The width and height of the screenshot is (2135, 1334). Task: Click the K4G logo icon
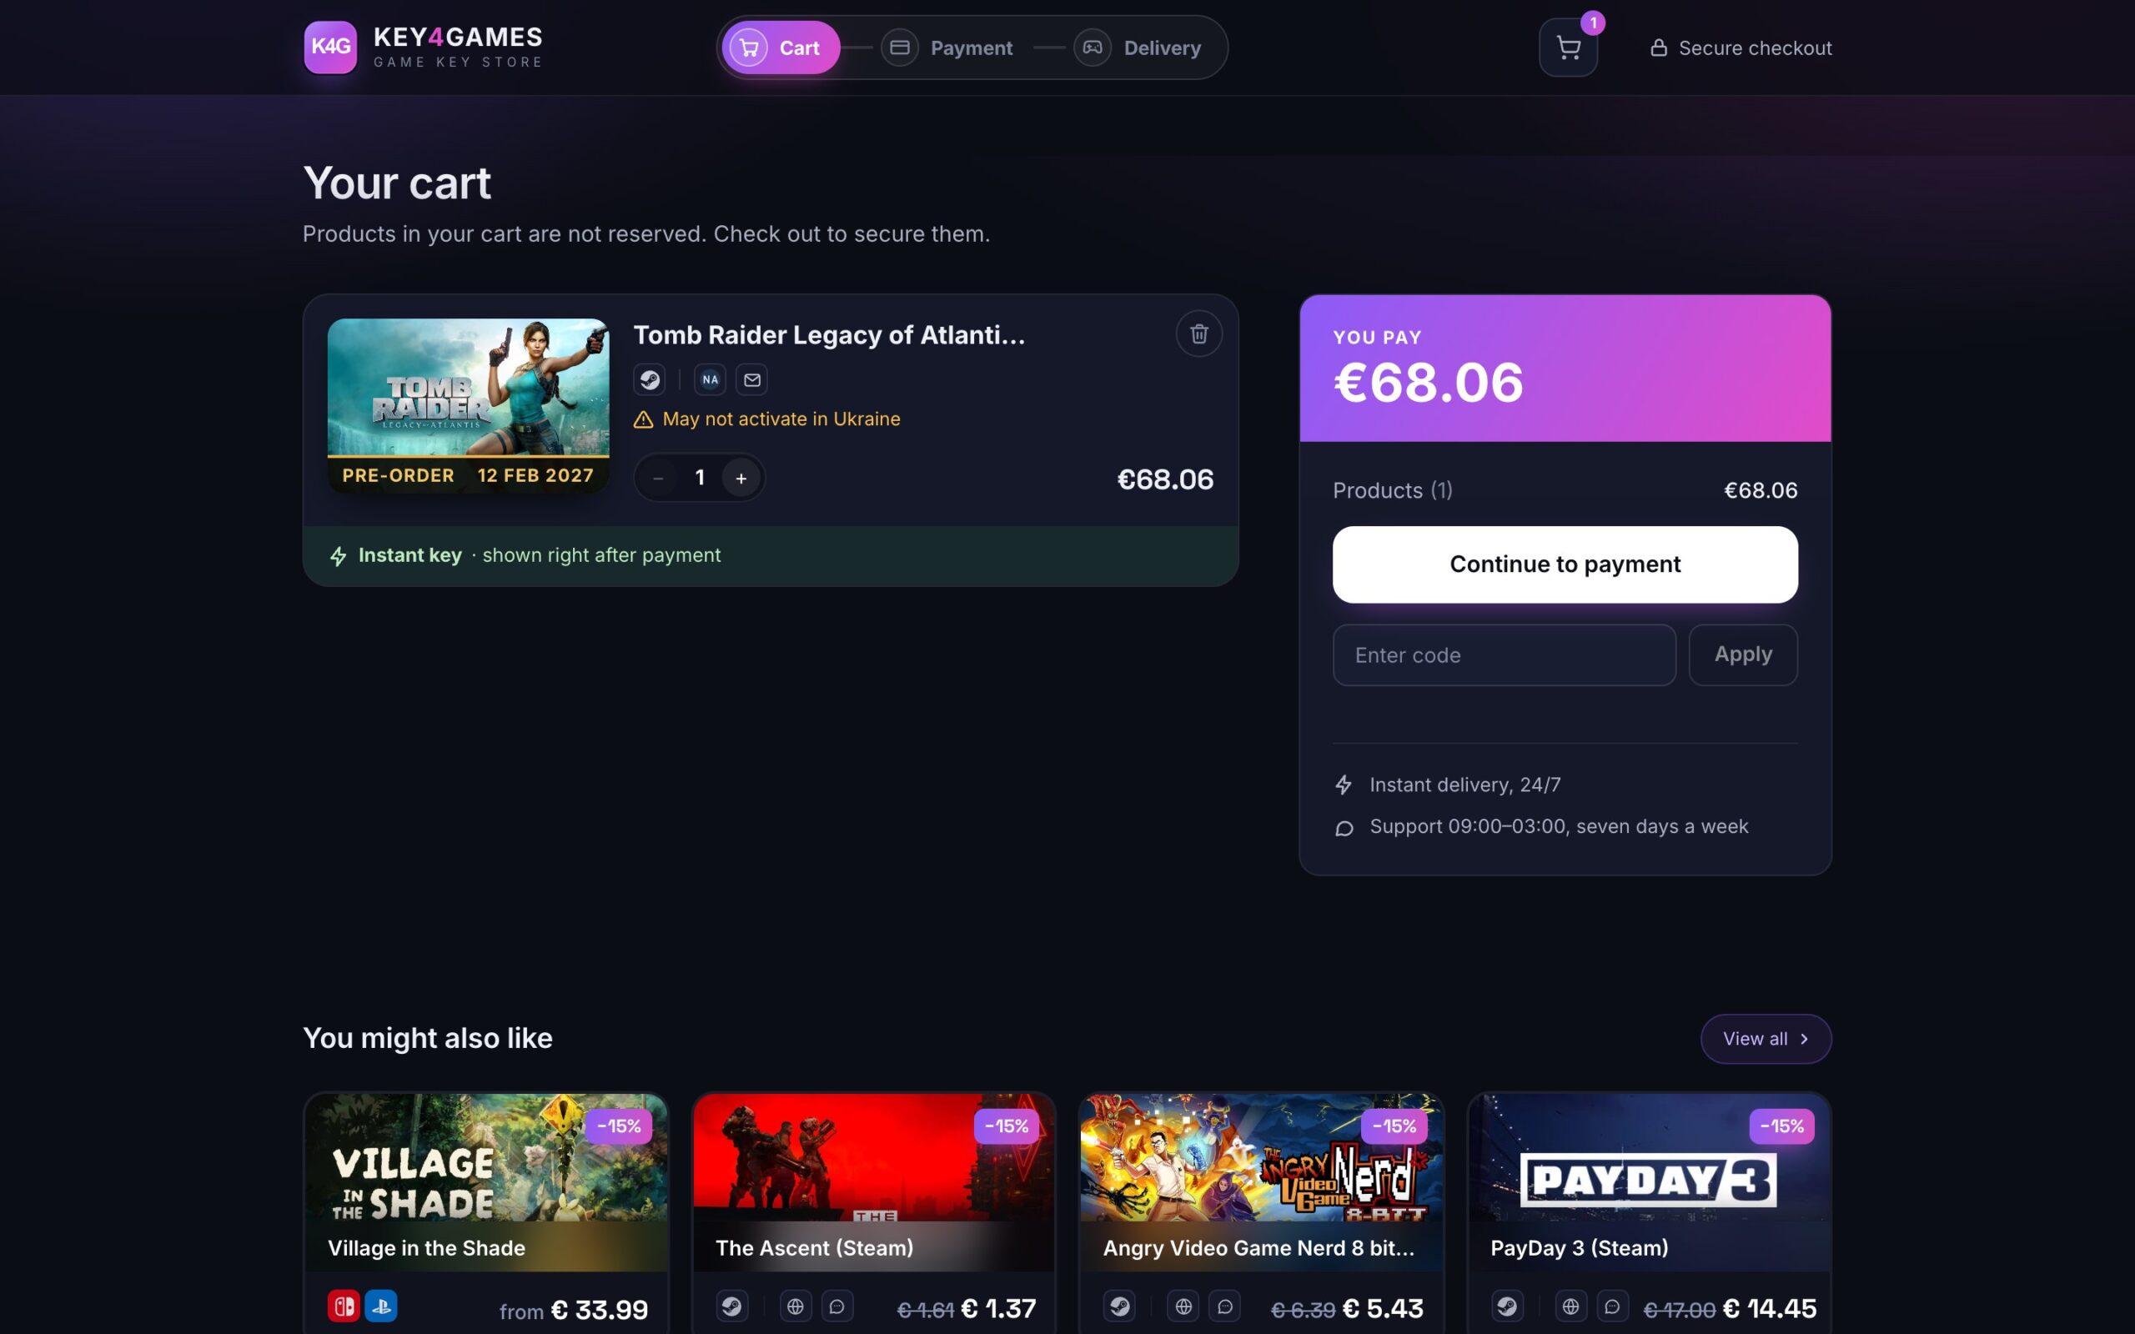[x=330, y=47]
